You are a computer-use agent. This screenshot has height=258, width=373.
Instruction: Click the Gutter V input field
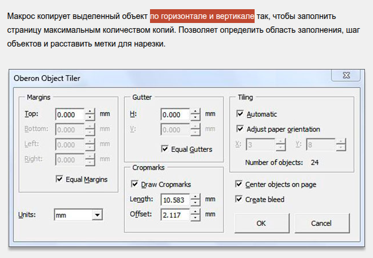point(175,130)
